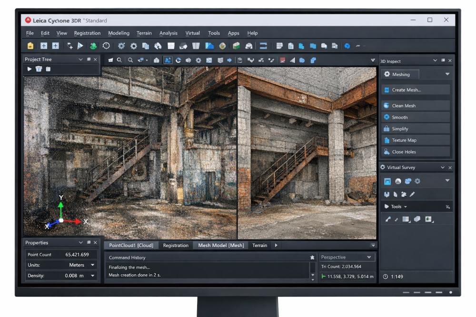476x317 pixels.
Task: Click the pencil icon in Virtual Survey panel
Action: point(412,194)
